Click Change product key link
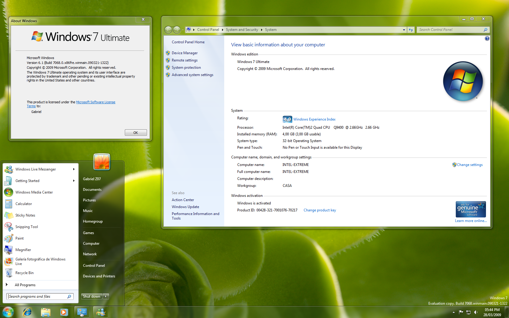 pyautogui.click(x=320, y=210)
